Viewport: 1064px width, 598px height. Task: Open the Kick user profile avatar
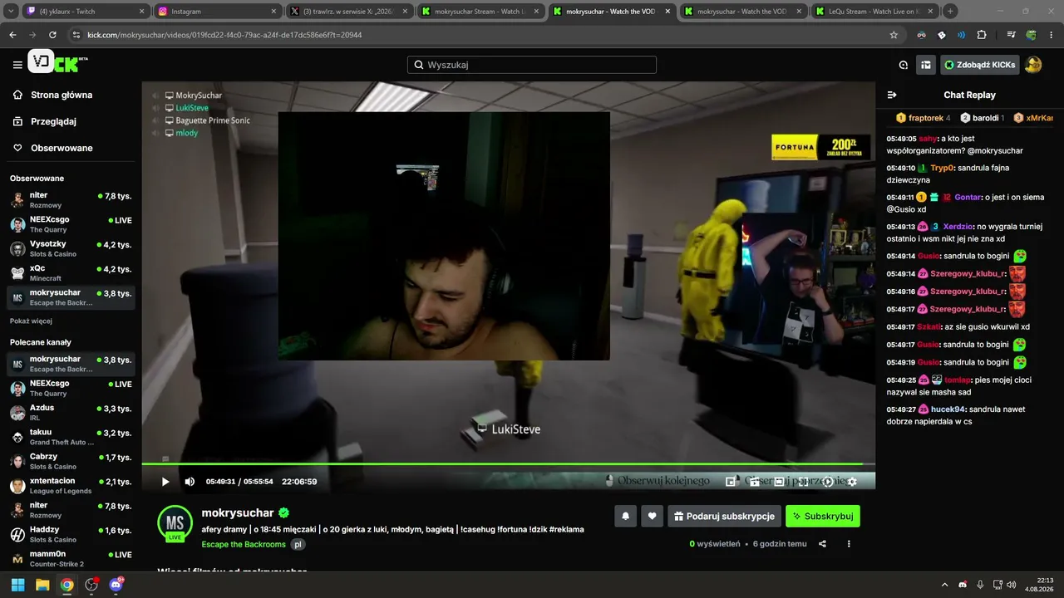(1033, 65)
